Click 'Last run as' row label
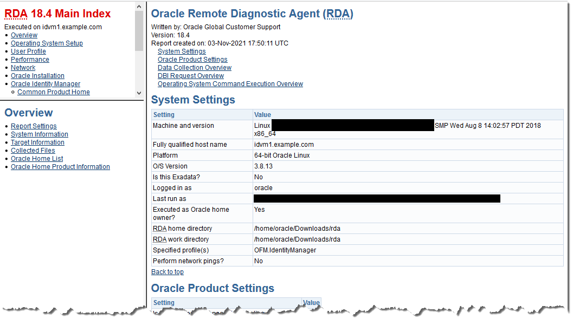This screenshot has height=325, width=573. tap(169, 199)
